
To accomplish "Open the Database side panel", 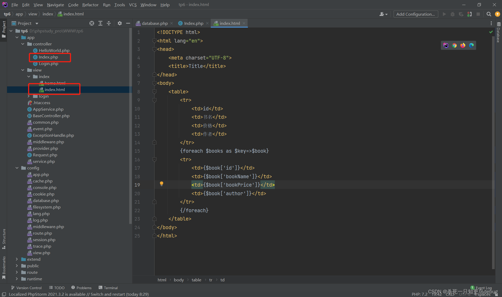I will (498, 32).
